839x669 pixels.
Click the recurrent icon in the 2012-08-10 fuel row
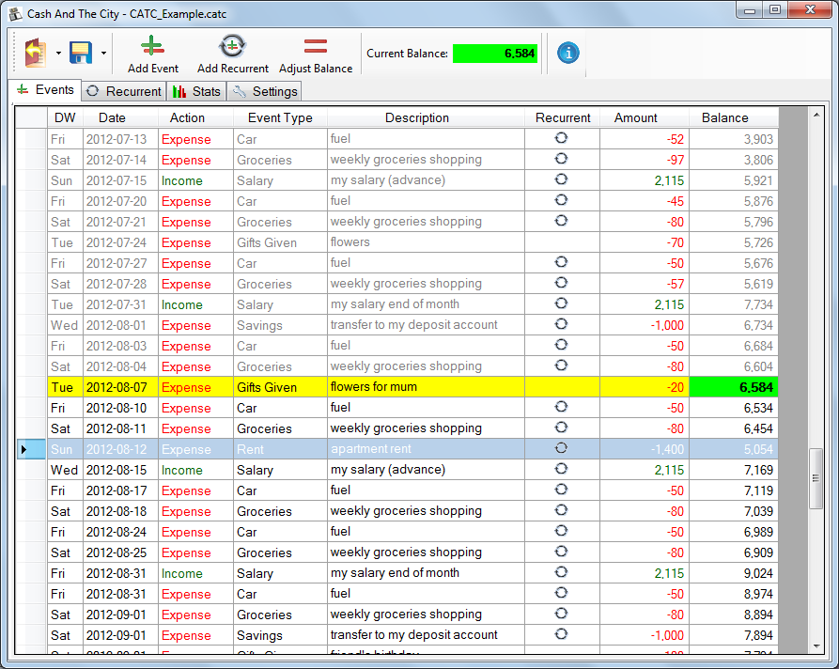561,407
